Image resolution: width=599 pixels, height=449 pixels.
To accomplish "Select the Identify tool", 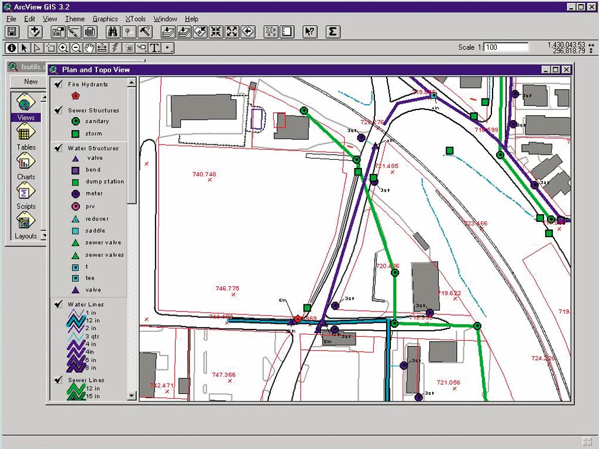I will coord(12,48).
